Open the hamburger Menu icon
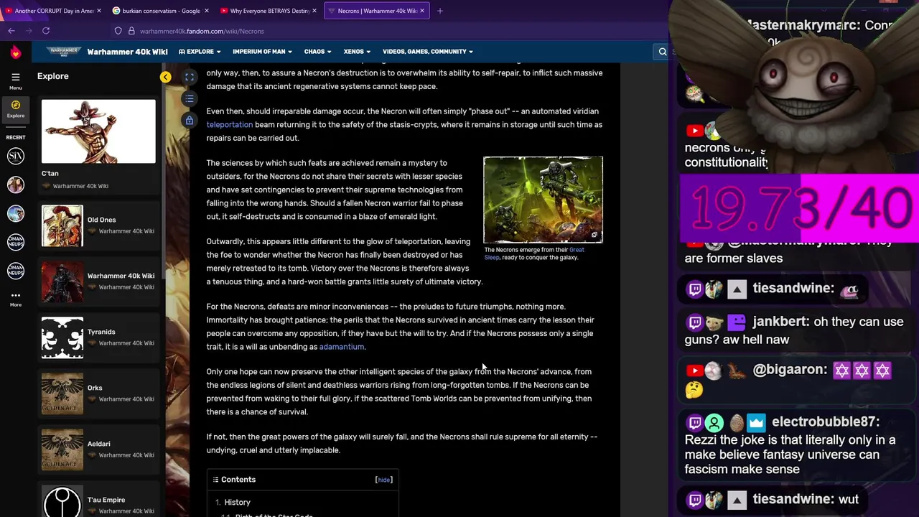The height and width of the screenshot is (517, 919). (15, 79)
